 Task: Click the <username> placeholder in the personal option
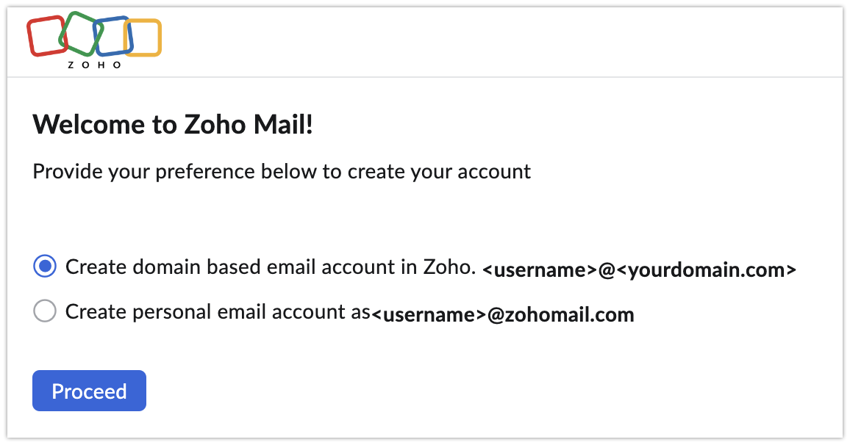coord(429,314)
